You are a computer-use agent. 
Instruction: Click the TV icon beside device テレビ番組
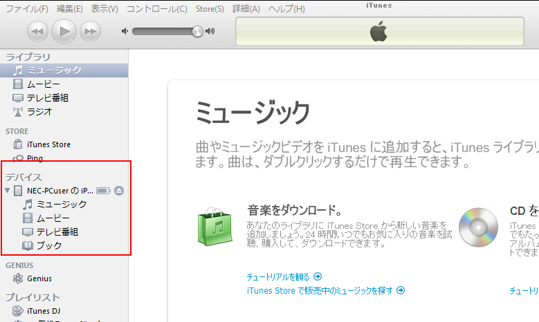[28, 231]
